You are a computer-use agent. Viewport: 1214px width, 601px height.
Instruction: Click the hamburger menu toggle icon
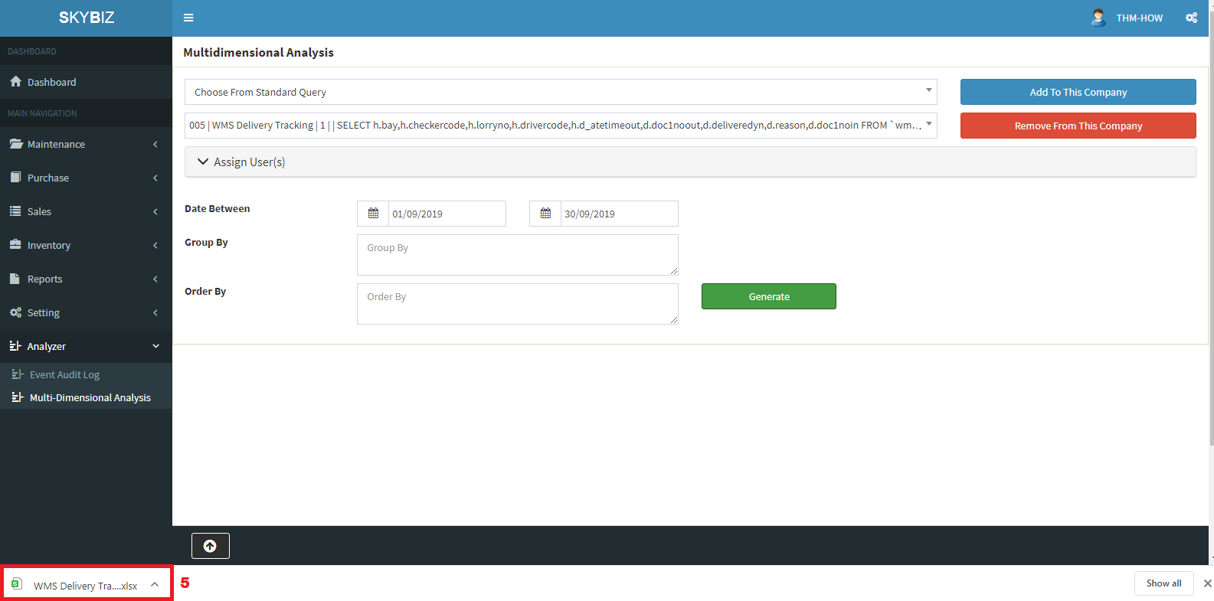click(188, 18)
